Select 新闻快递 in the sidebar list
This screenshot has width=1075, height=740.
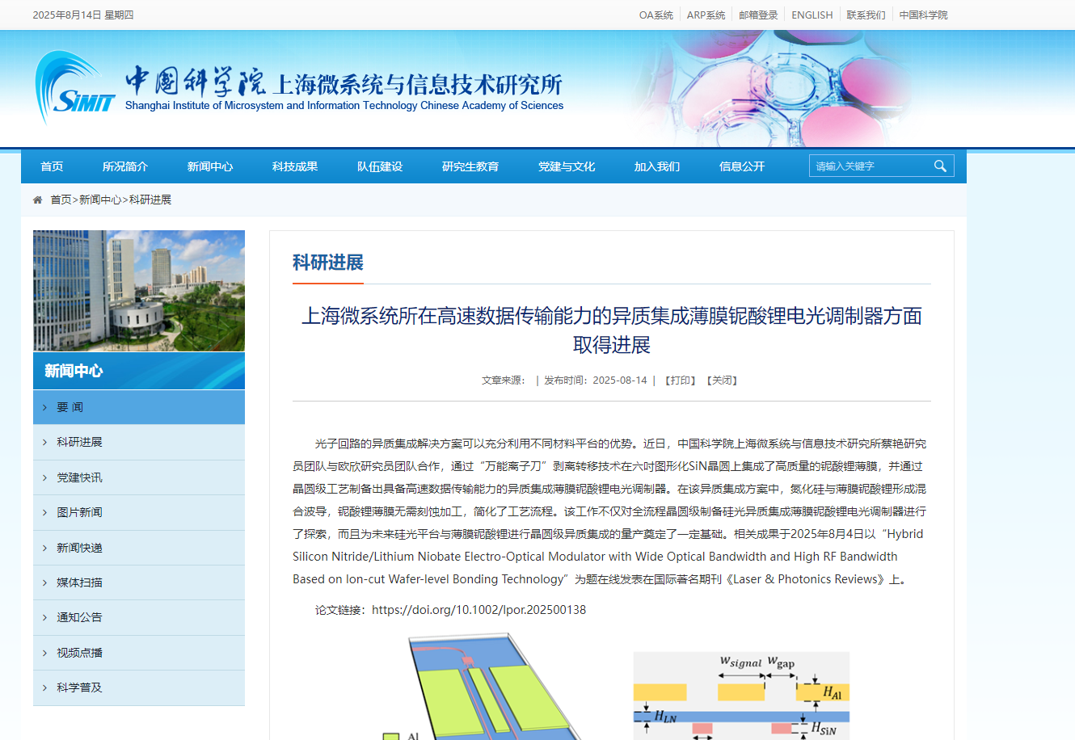pyautogui.click(x=139, y=548)
